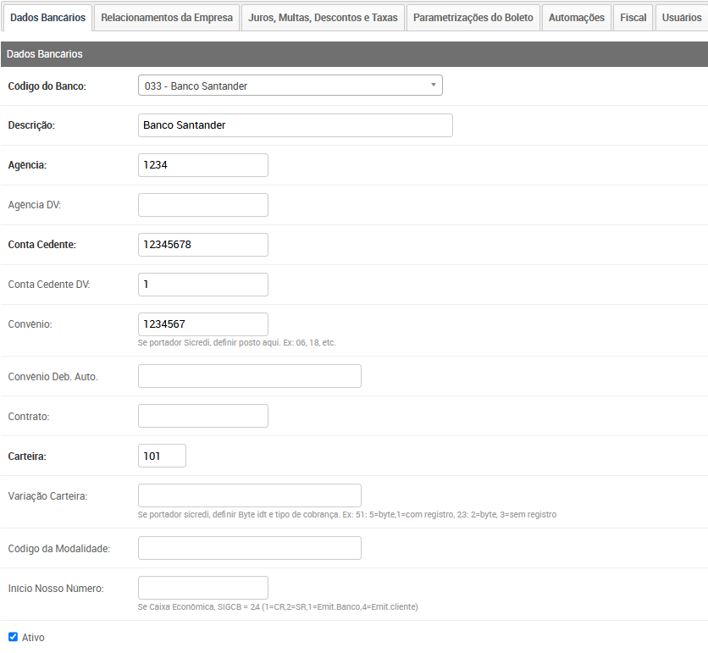Click the Conta Cedente DV field

tap(202, 285)
